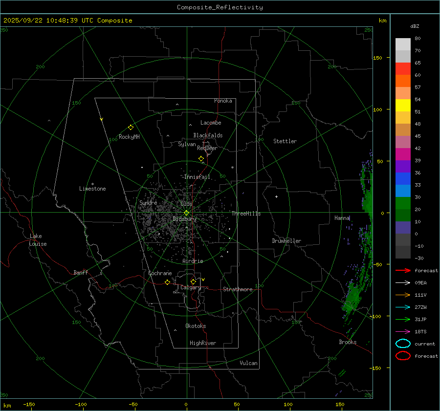
Task: Pick the yellow swatch in dBZ scale
Action: coord(403,105)
